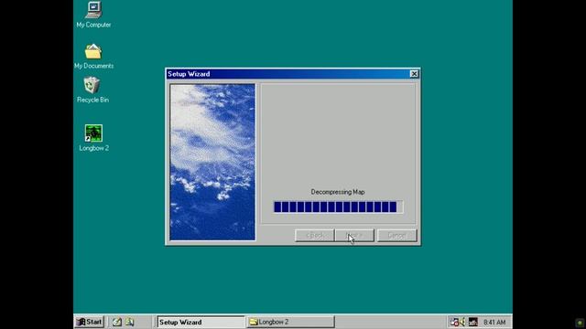Close the Setup Wizard window

[414, 74]
